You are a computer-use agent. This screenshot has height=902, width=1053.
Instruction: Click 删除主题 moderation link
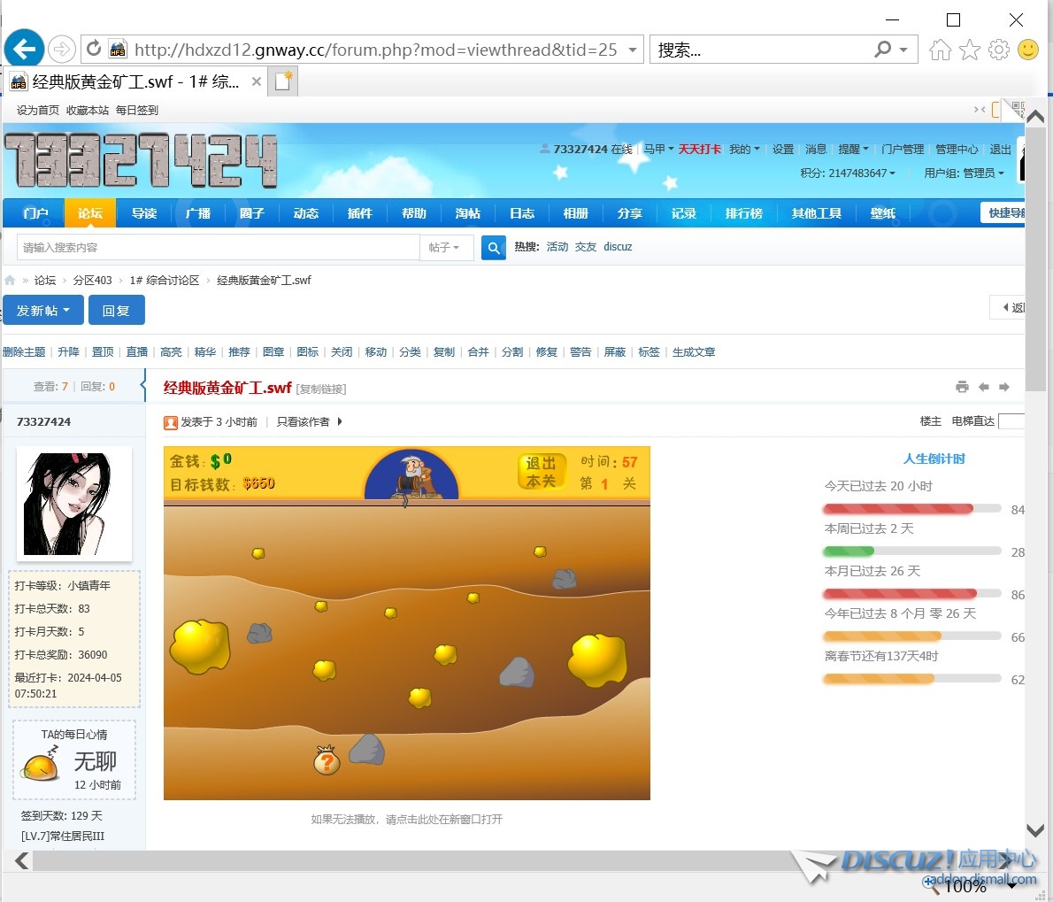click(24, 352)
